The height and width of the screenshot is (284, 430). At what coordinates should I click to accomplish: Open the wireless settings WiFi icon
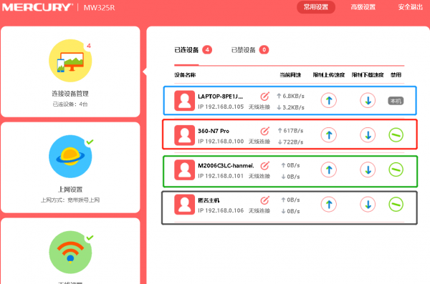tap(70, 253)
